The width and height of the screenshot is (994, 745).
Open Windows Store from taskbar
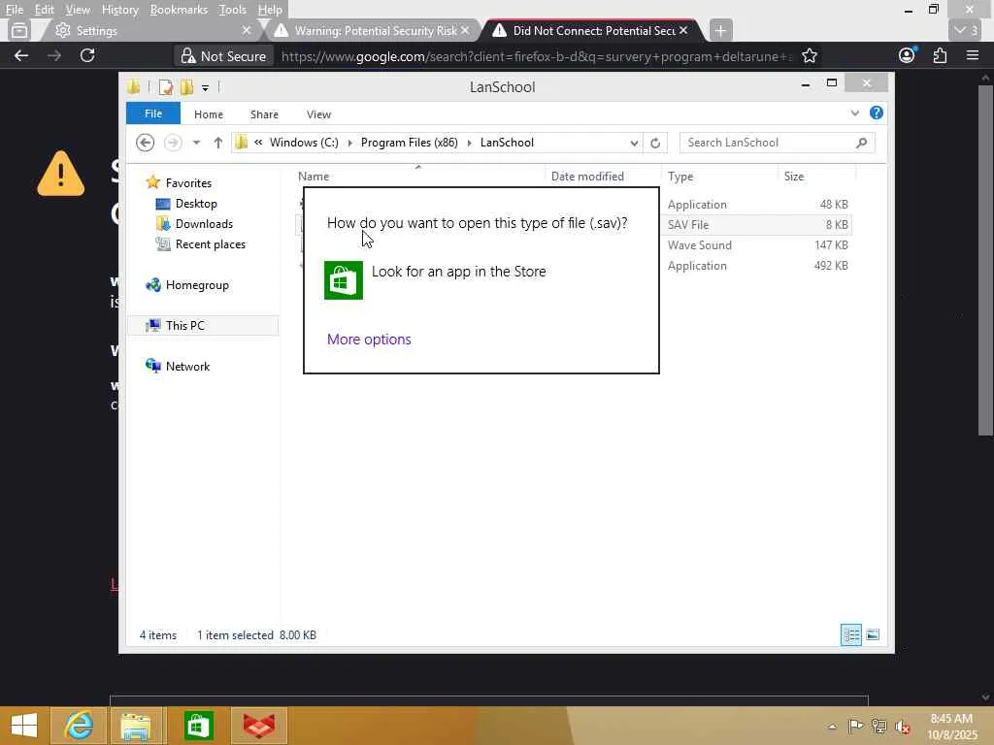click(x=198, y=726)
